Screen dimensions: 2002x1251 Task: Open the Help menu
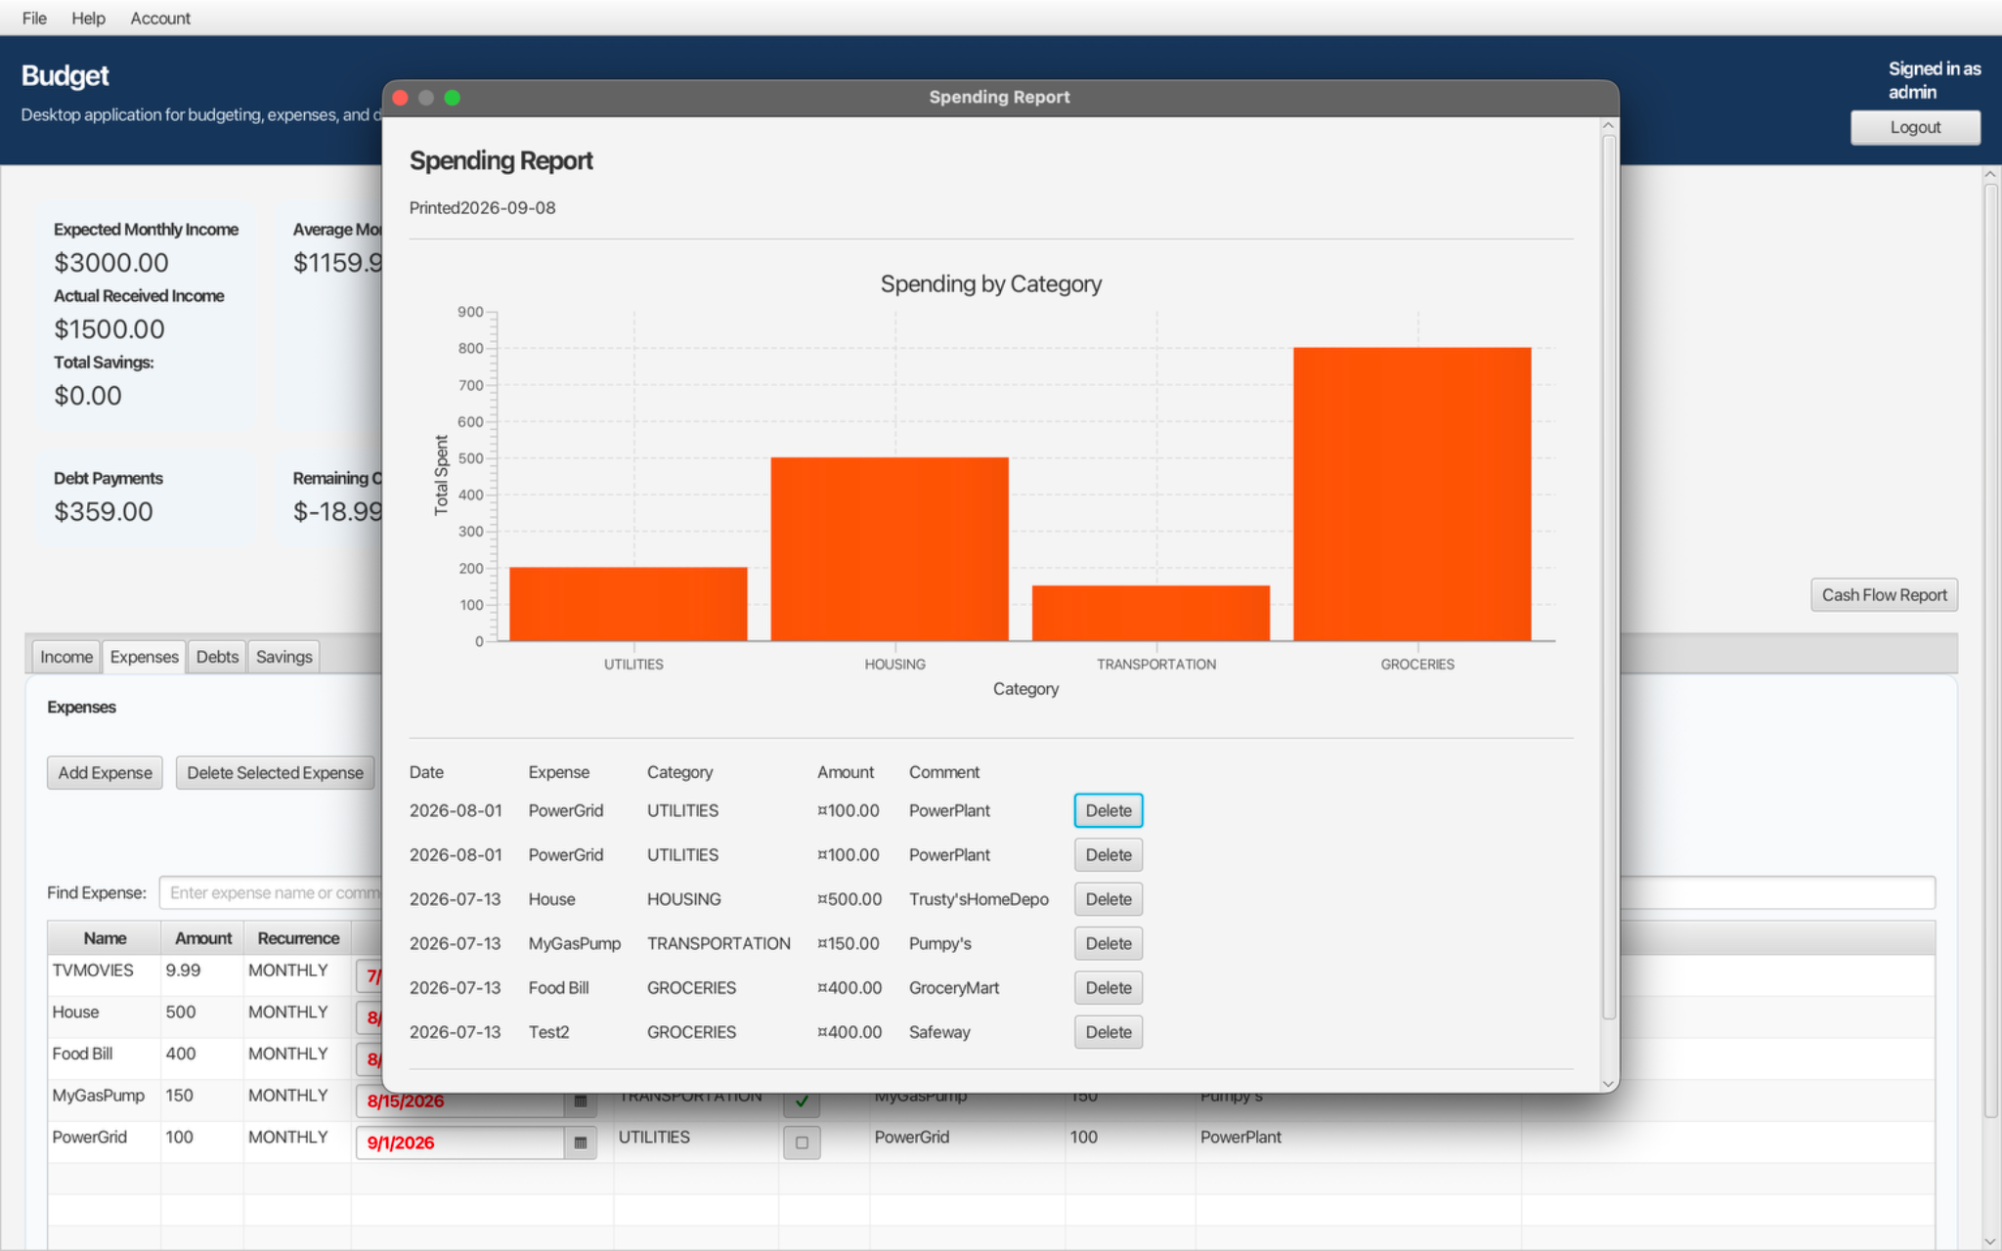coord(88,18)
